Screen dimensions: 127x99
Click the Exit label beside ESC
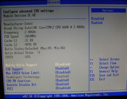click(102, 79)
